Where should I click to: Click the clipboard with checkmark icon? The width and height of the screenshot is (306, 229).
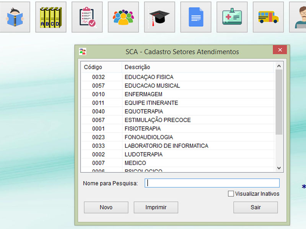click(x=87, y=17)
